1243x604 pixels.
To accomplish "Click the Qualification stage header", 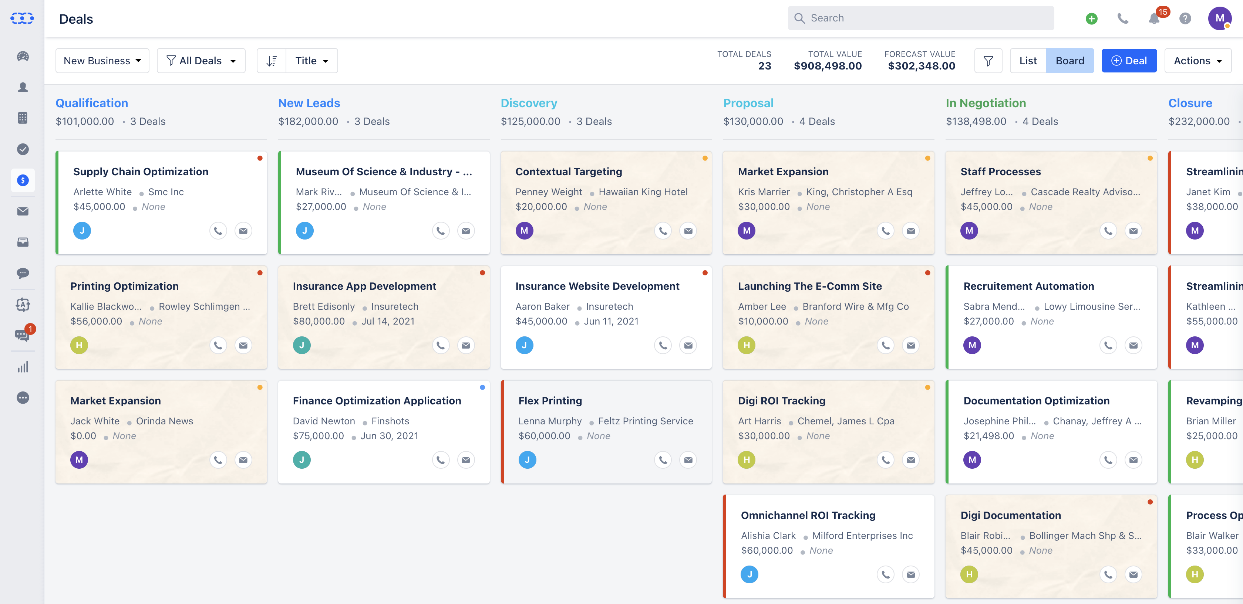I will click(92, 103).
